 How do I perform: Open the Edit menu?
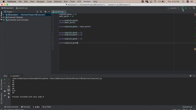click(x=26, y=2)
